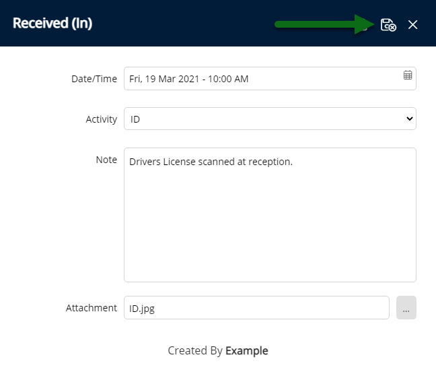Click the Activity field label
The height and width of the screenshot is (378, 436).
101,119
